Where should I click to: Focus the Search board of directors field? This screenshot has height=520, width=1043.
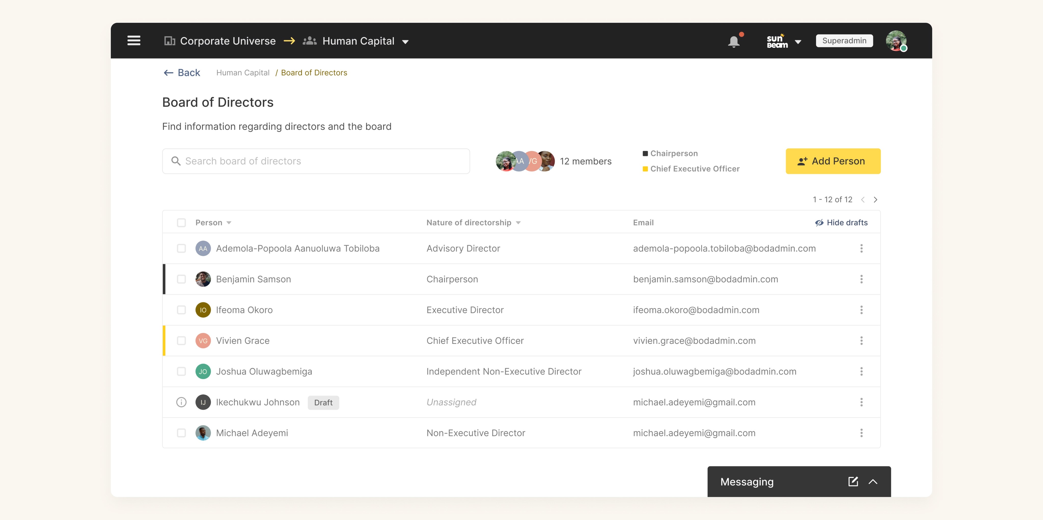[x=316, y=161]
